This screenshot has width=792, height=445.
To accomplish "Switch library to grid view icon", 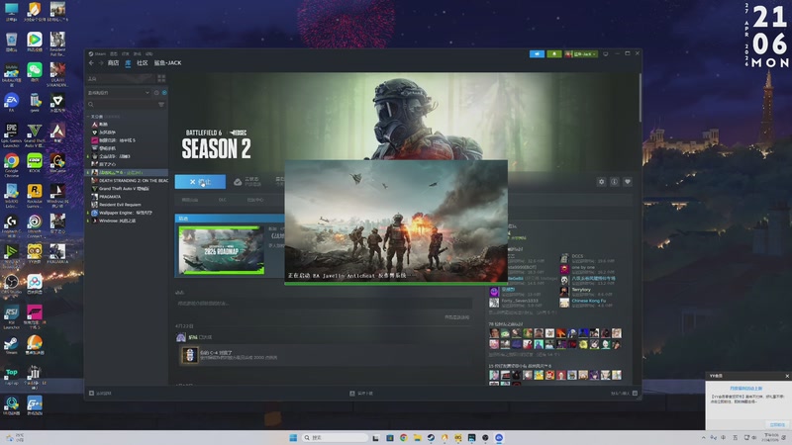I will [161, 78].
